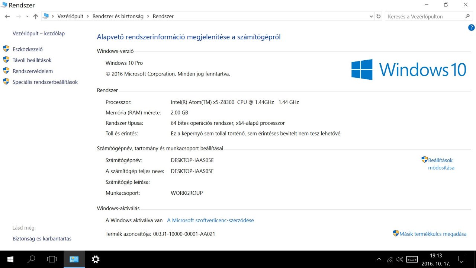Select Rendszer breadcrumb item
This screenshot has height=268, width=476.
163,16
